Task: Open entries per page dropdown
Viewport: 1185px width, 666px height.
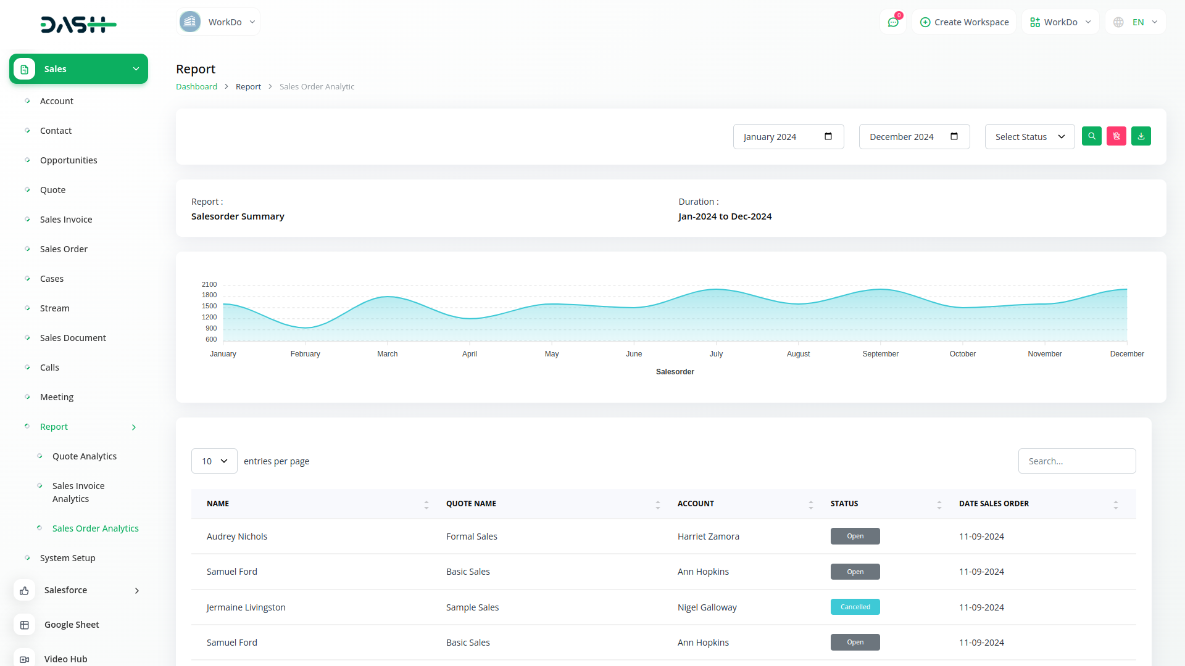Action: click(214, 461)
